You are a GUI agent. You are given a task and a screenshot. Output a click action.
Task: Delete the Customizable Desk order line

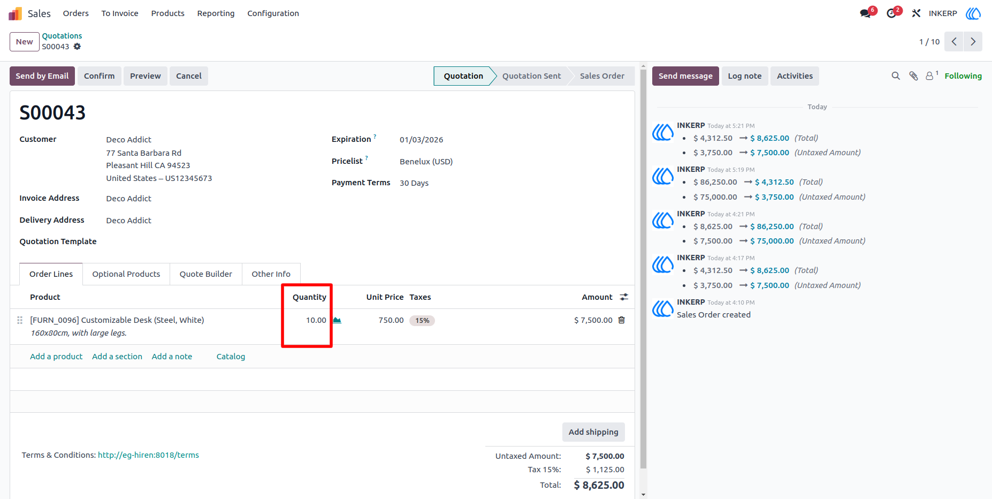point(621,320)
